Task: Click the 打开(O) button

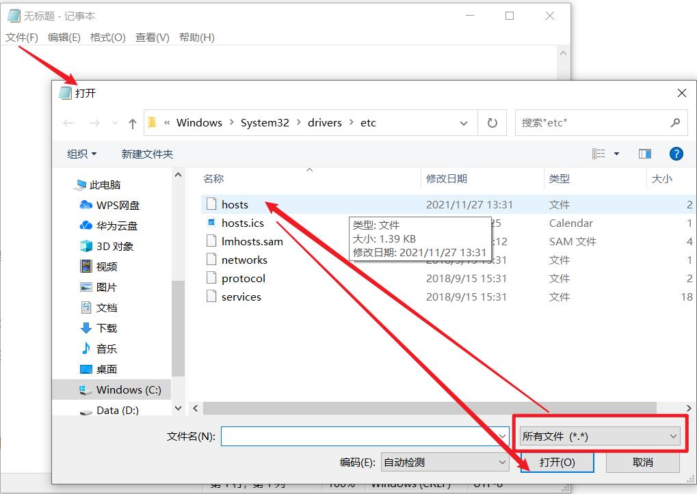Action: (x=557, y=461)
